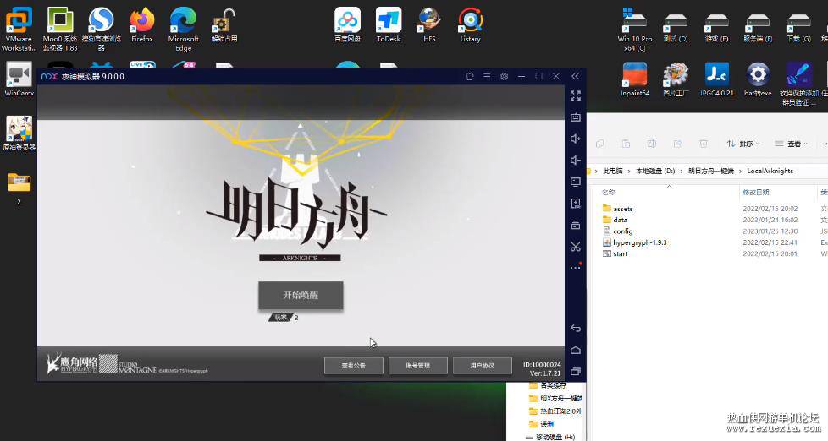Select 热血江湖2.0外 folder in Explorer tree
The height and width of the screenshot is (441, 828).
tap(555, 411)
